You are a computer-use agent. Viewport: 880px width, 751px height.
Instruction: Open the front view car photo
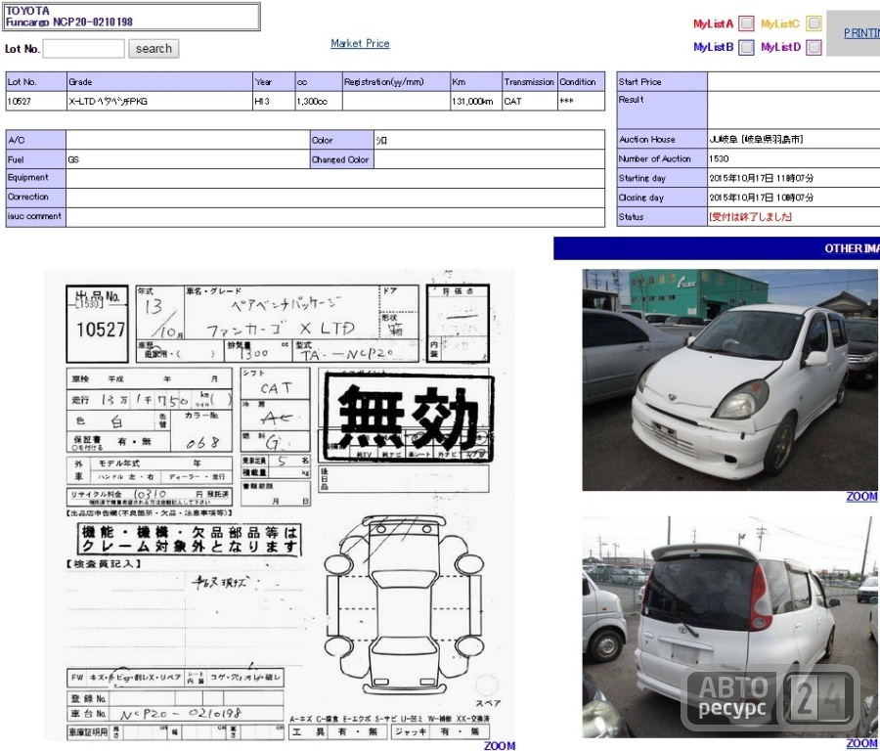[729, 380]
